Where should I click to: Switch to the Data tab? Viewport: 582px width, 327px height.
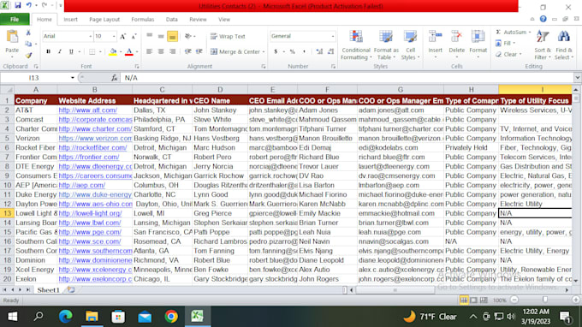pos(171,20)
